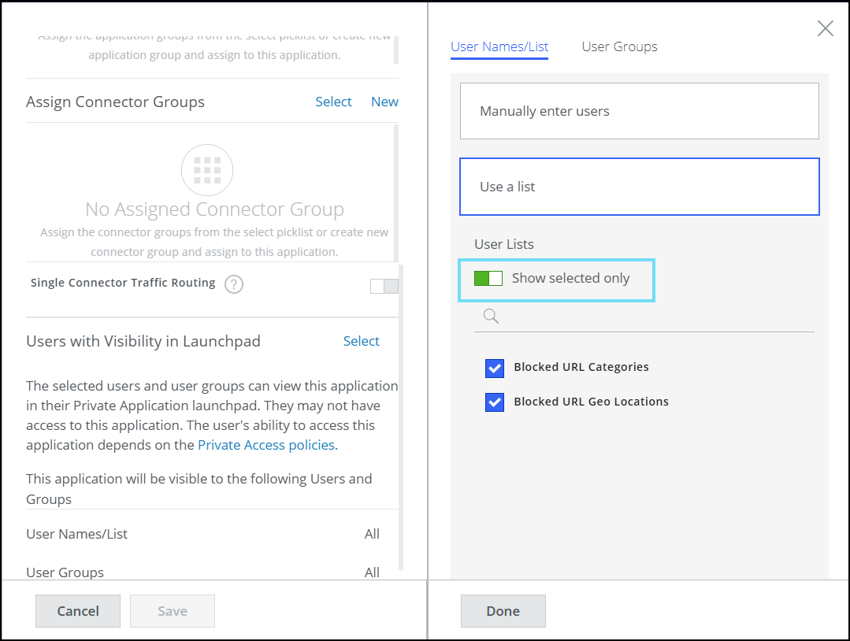Viewport: 850px width, 641px height.
Task: Toggle Single Connector Traffic Routing switch
Action: click(x=384, y=286)
